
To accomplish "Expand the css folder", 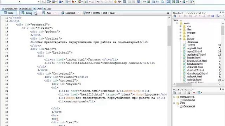I will coord(180,26).
